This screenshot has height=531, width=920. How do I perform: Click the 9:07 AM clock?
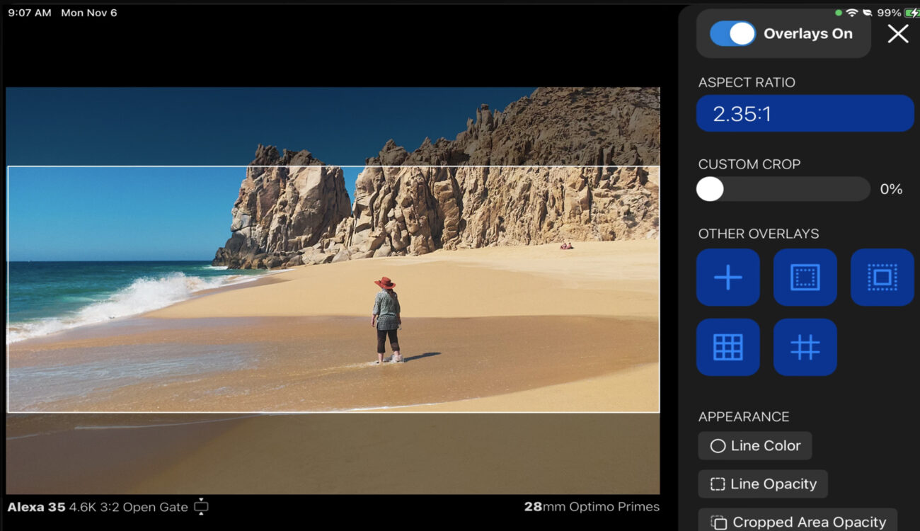click(x=30, y=13)
